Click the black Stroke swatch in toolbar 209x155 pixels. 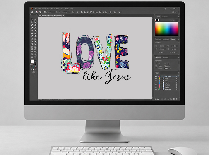pyautogui.click(x=34, y=63)
